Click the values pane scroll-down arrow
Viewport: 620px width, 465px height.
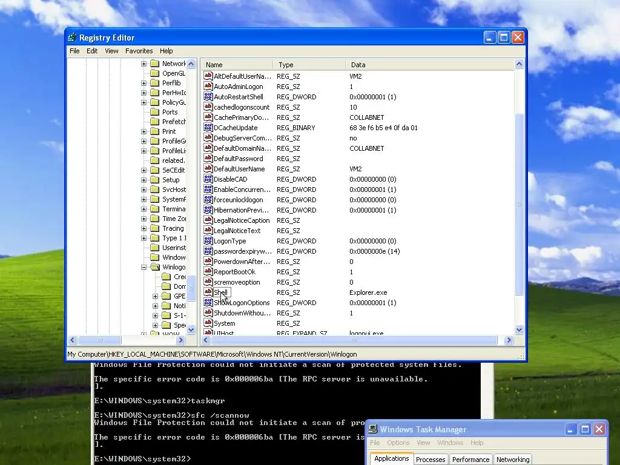(x=519, y=329)
